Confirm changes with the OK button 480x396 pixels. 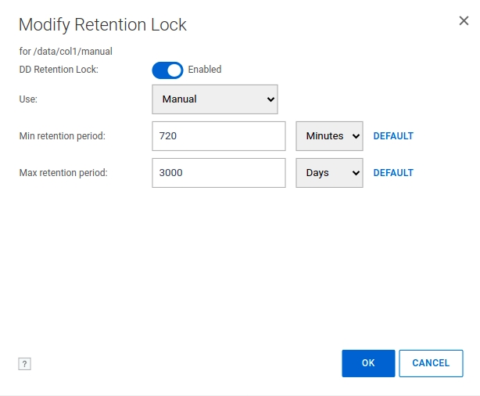pos(368,363)
